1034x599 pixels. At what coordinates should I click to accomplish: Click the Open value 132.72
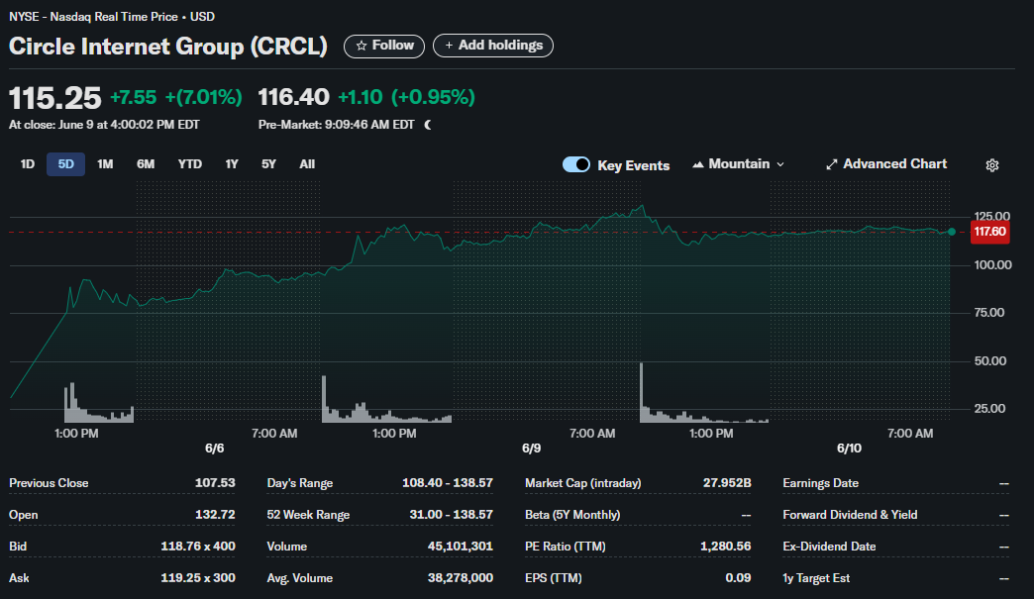tap(215, 515)
